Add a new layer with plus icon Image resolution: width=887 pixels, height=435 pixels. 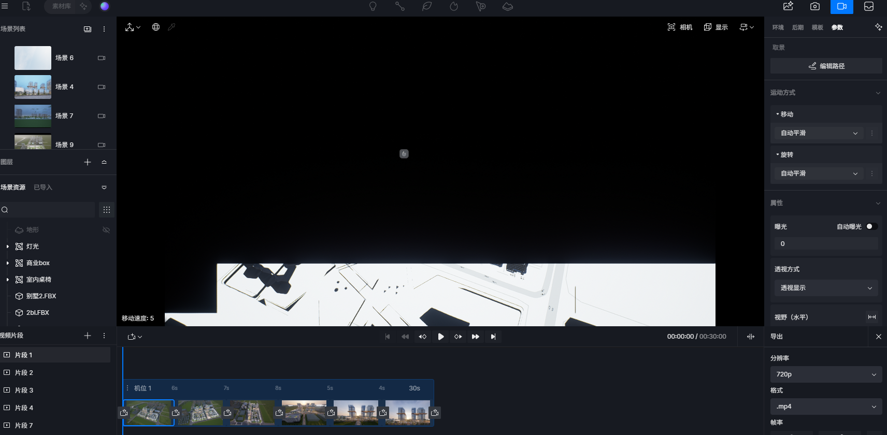[88, 162]
